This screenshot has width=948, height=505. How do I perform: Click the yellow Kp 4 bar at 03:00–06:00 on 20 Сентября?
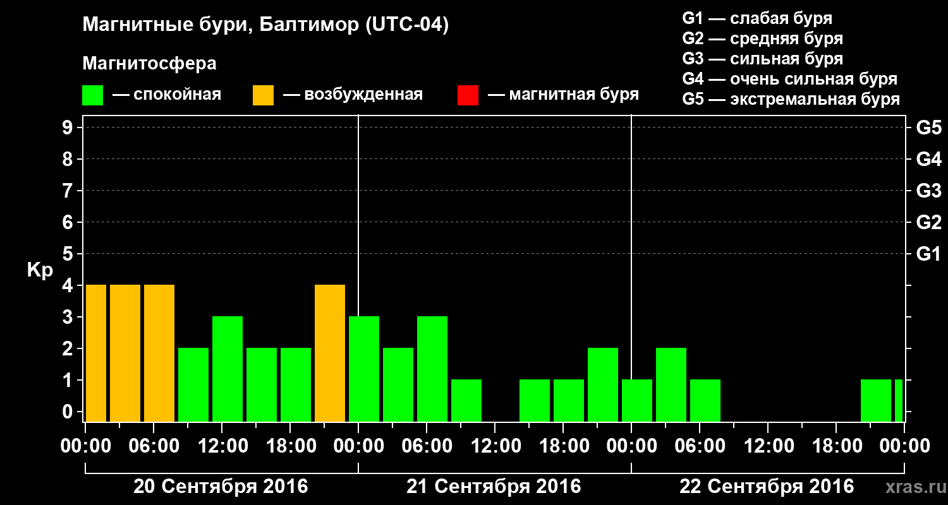pos(125,353)
